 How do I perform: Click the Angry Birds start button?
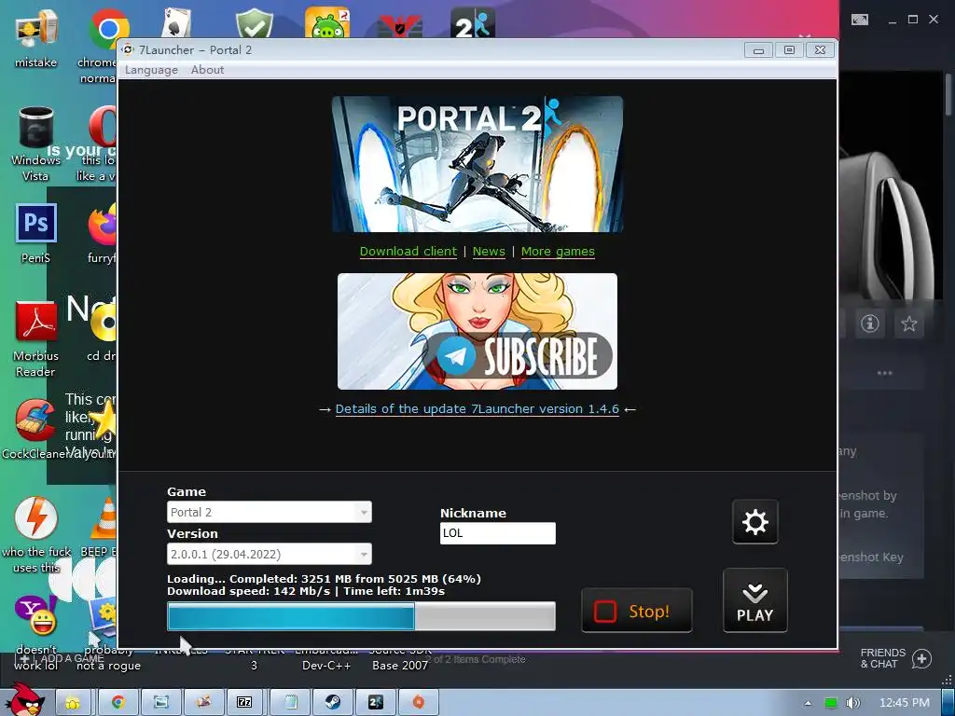23,699
